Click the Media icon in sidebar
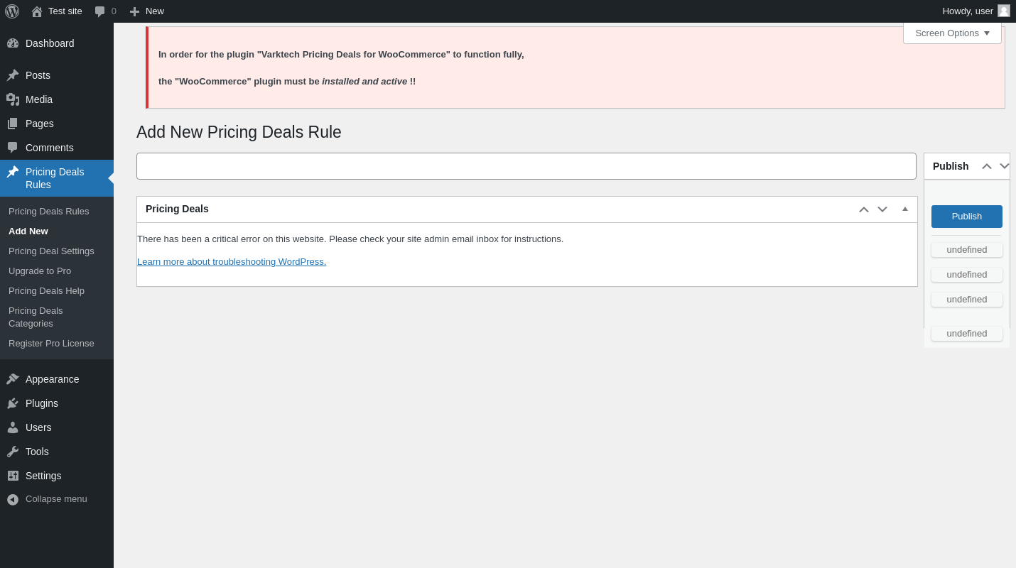Screen dimensions: 1016x568 [x=13, y=99]
